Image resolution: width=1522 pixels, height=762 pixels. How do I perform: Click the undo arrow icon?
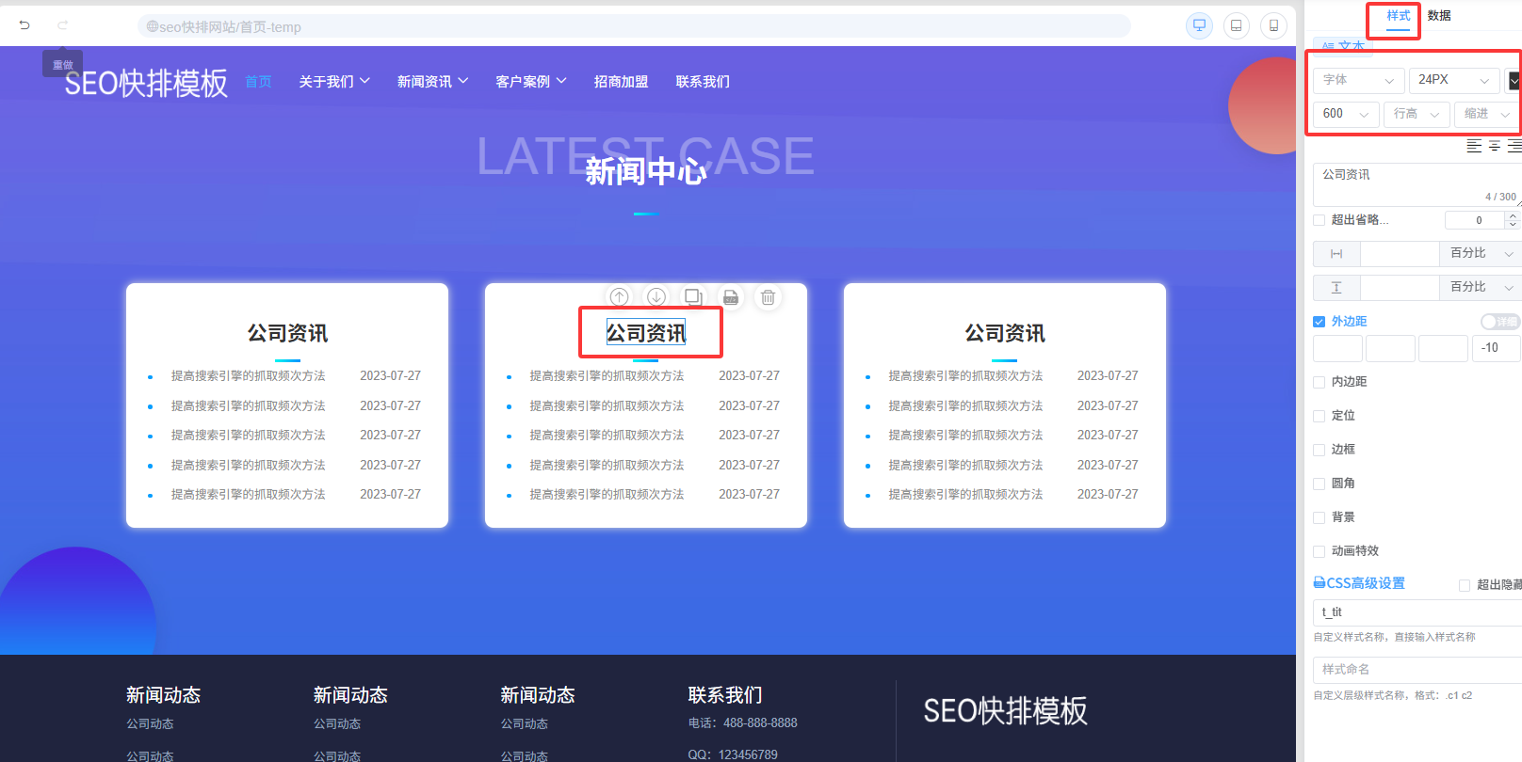click(24, 25)
